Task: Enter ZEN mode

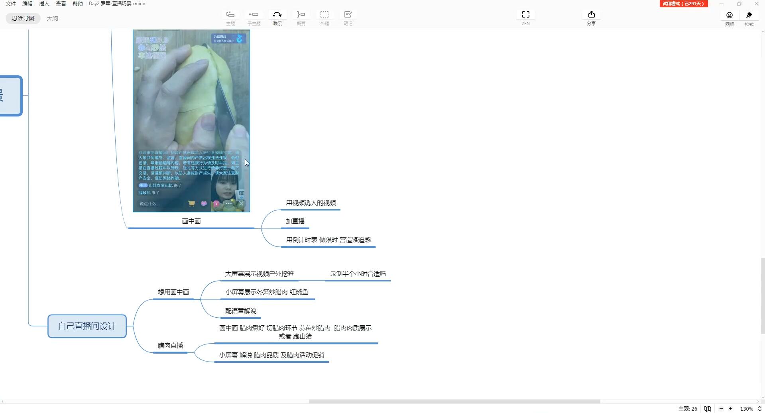Action: [x=526, y=18]
